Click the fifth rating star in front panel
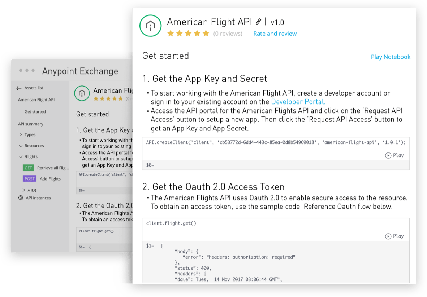Image resolution: width=427 pixels, height=297 pixels. pos(206,34)
